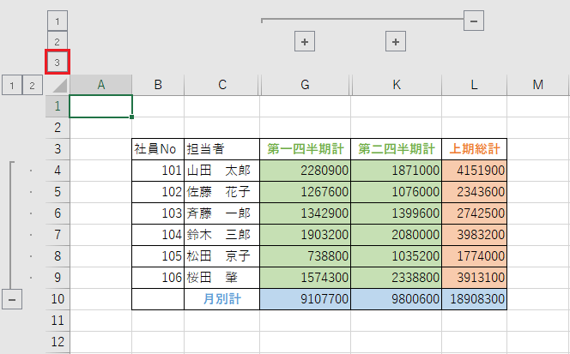
Task: Click value 1267600 in column G
Action: (x=305, y=192)
